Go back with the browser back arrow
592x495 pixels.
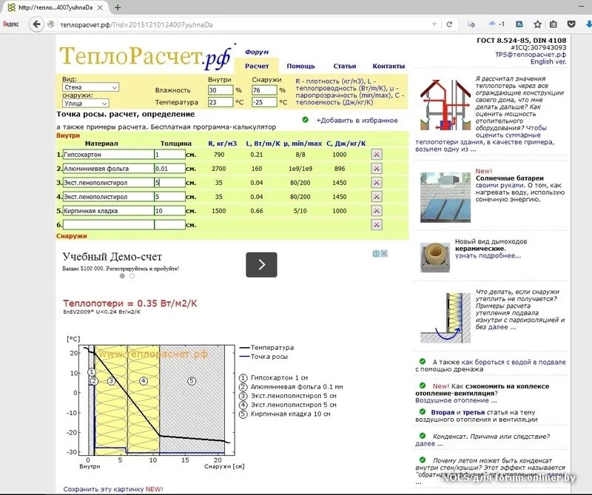pyautogui.click(x=36, y=24)
